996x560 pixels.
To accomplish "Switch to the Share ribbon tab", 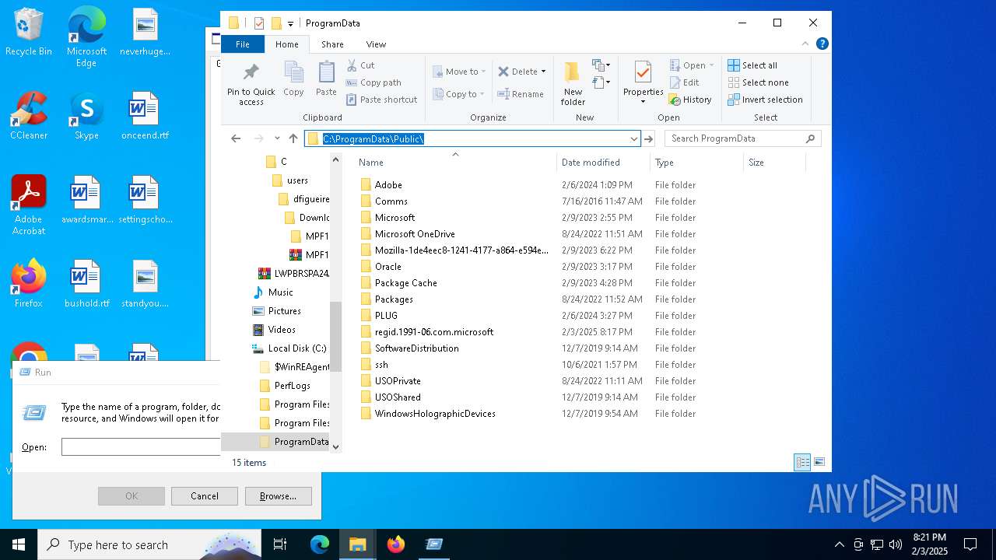I will pos(332,44).
